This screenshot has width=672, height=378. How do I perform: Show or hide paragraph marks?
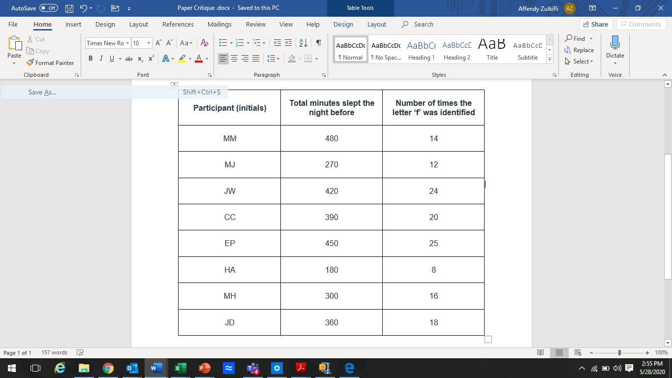319,43
